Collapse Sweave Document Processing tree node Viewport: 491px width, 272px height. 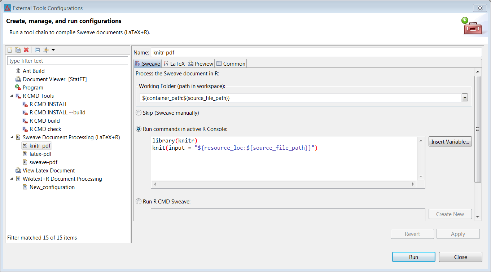tap(12, 137)
